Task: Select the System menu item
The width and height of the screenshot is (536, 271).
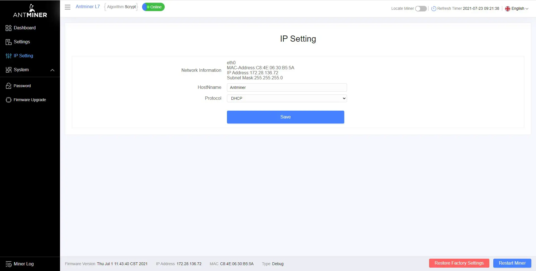Action: [21, 70]
